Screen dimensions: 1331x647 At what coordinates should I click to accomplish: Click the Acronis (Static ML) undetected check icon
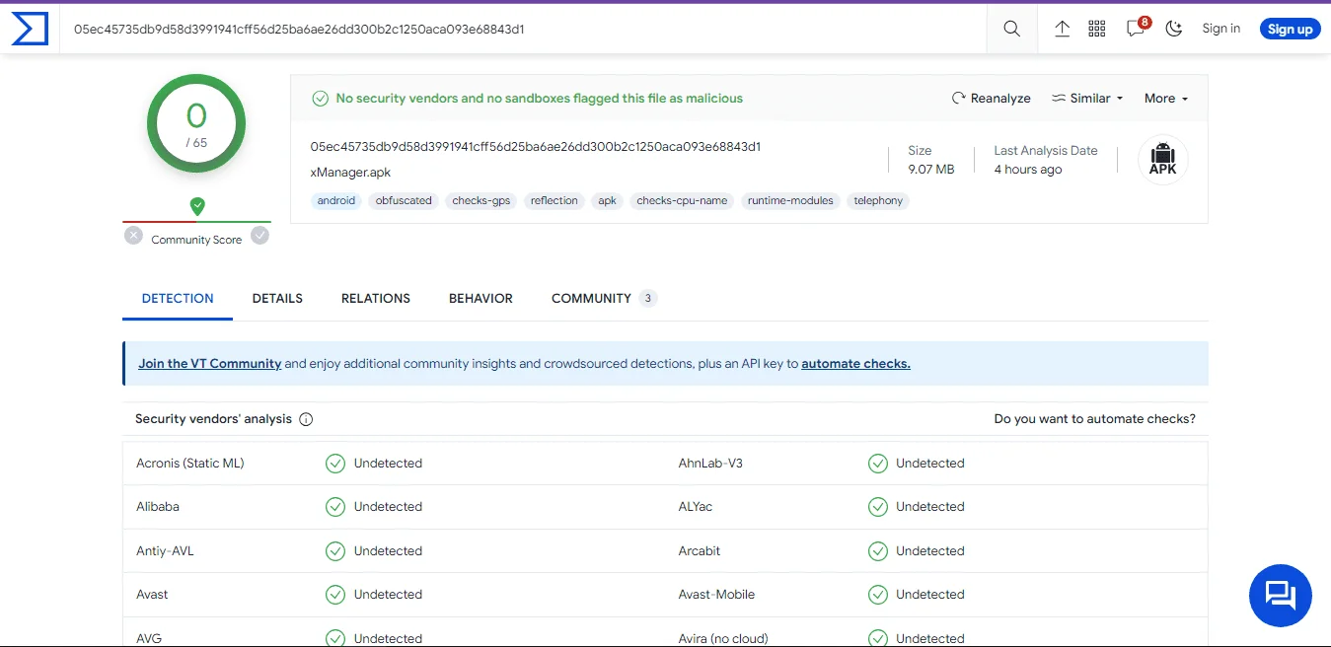coord(335,464)
